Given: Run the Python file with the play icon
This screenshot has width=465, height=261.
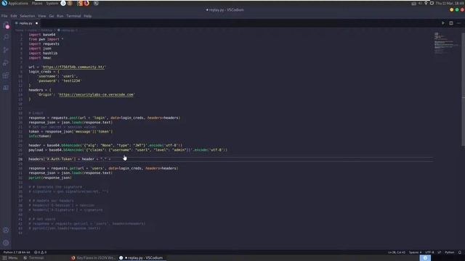Looking at the screenshot, I should click(443, 23).
